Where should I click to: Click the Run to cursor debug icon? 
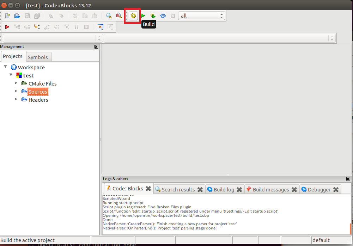[17, 27]
